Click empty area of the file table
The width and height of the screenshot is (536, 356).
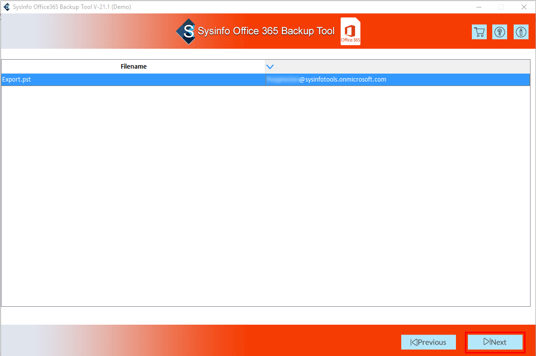tap(266, 199)
